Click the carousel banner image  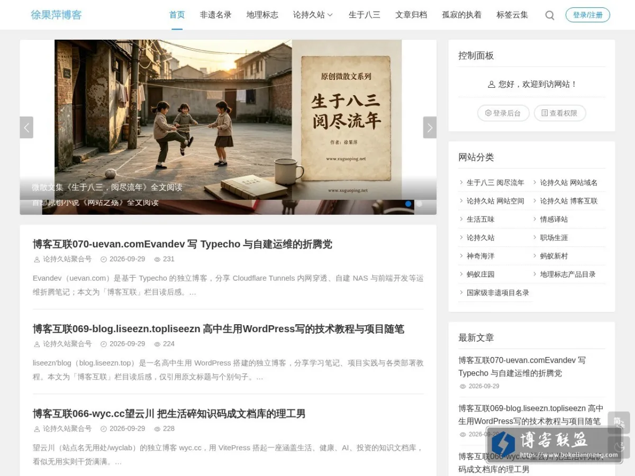pyautogui.click(x=228, y=120)
